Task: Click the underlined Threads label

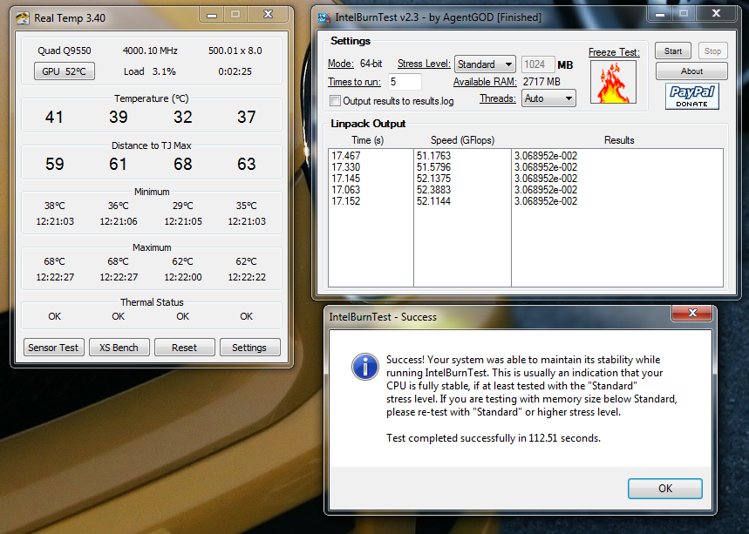Action: (x=498, y=98)
